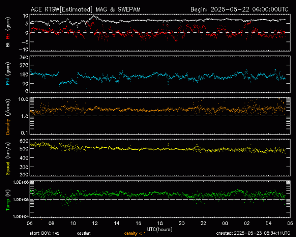Click the '90' tick on Phi axis
Image resolution: width=296 pixels, height=237 pixels.
point(25,83)
